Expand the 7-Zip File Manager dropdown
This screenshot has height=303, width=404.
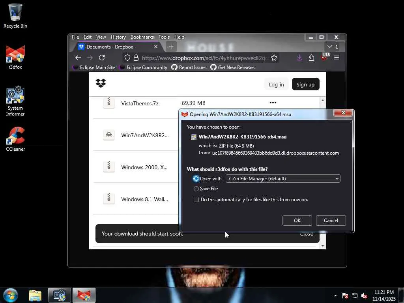(x=283, y=179)
